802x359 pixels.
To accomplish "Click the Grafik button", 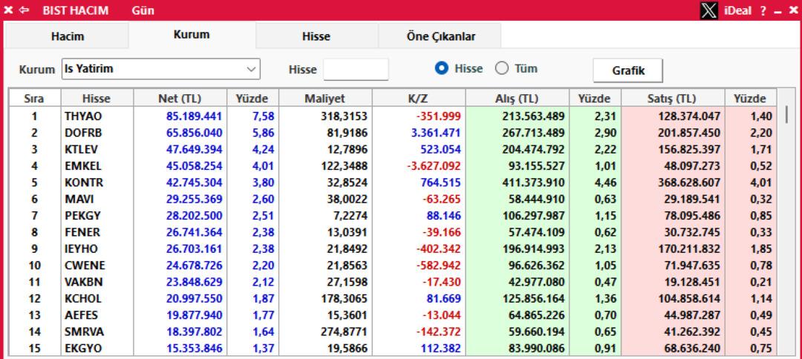I will [x=628, y=70].
